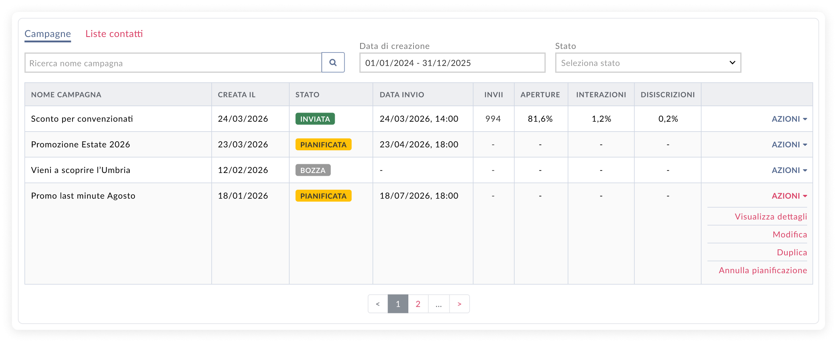Viewport: 837px width, 342px height.
Task: Click the DISISCRIZIONI column header
Action: (x=668, y=95)
